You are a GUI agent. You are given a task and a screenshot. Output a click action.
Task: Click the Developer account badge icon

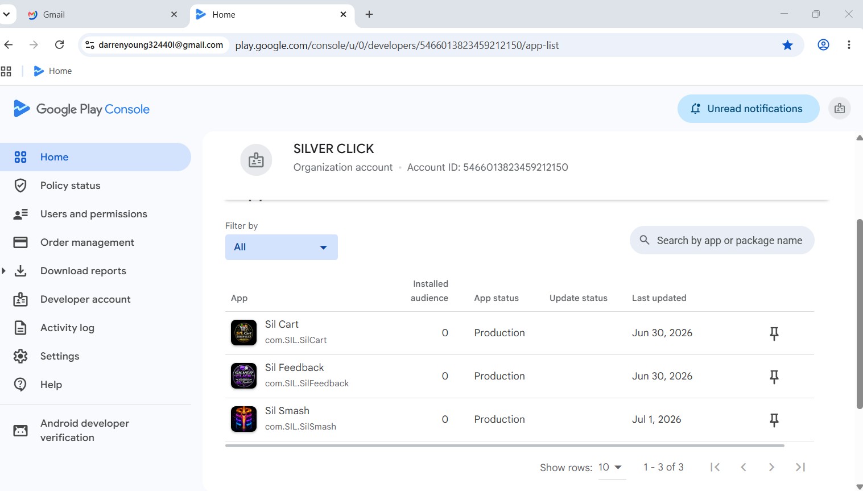click(x=20, y=299)
